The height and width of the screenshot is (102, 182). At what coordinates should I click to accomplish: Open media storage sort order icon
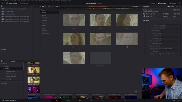(40, 6)
